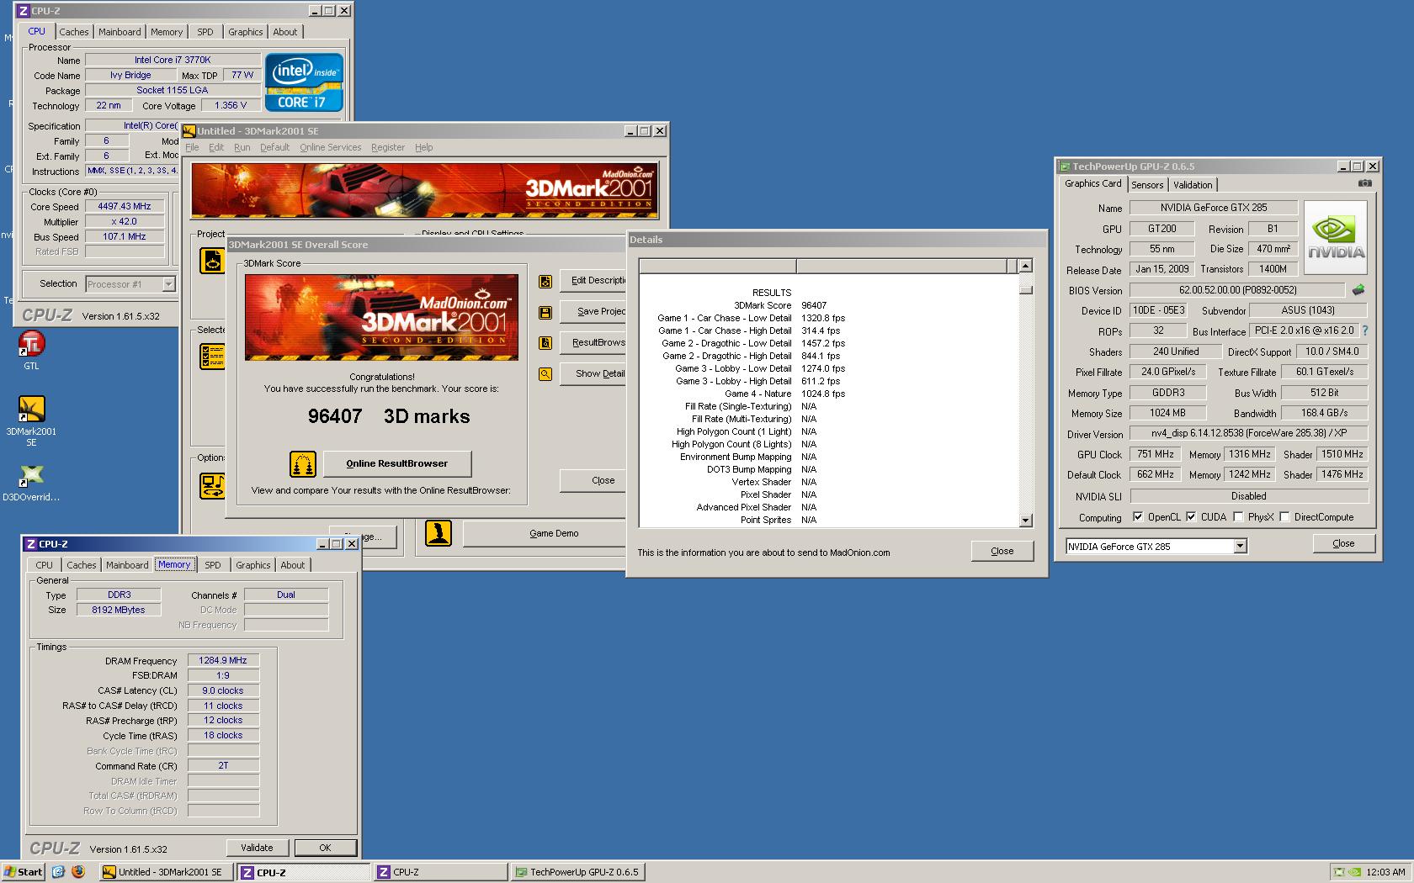Open About tab in bottom CPU-Z
This screenshot has height=883, width=1414.
coord(292,565)
